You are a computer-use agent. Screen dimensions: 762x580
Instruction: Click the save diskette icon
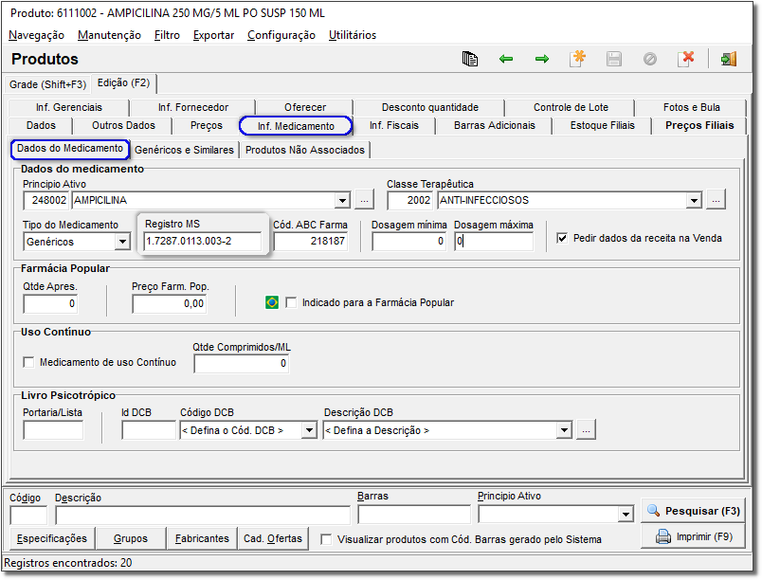614,59
